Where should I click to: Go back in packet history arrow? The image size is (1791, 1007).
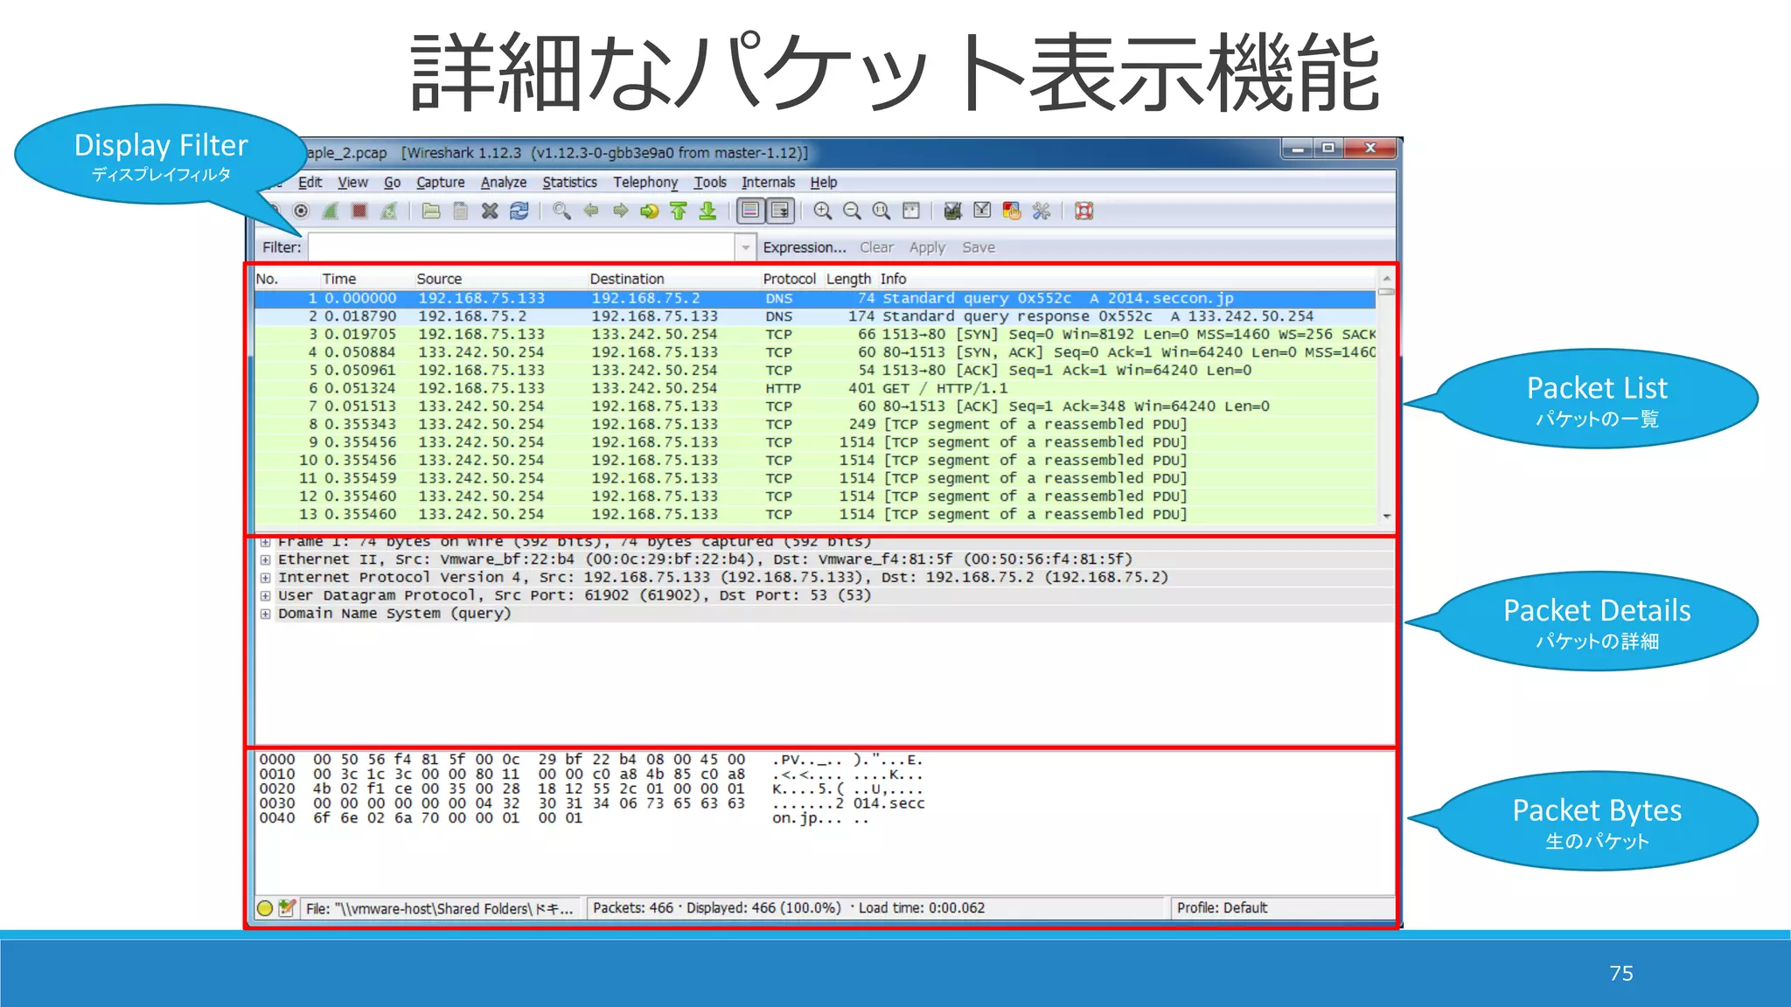[591, 211]
